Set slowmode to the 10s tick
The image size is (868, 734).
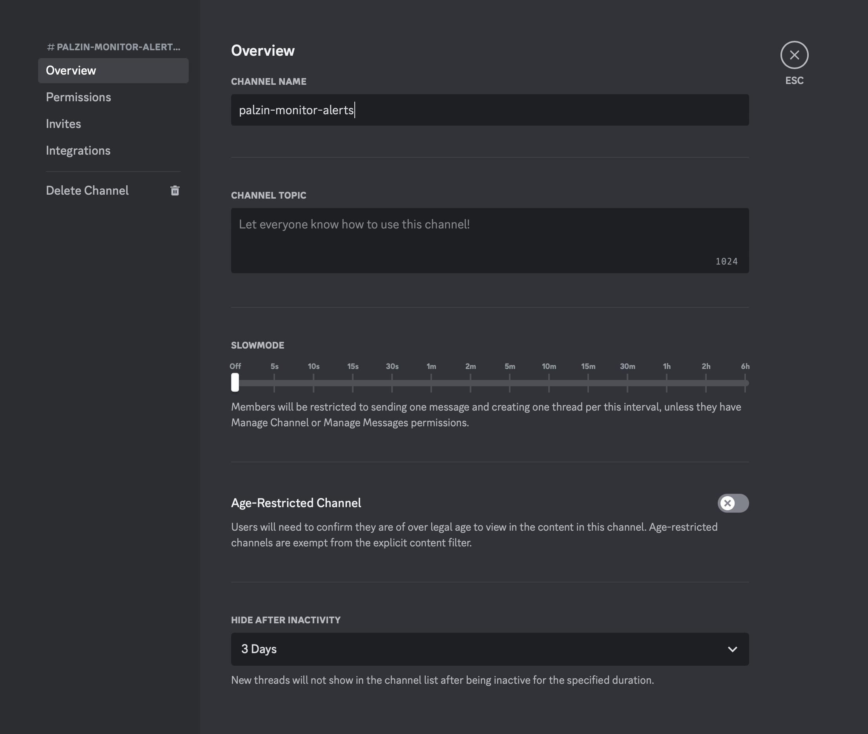[x=313, y=383]
